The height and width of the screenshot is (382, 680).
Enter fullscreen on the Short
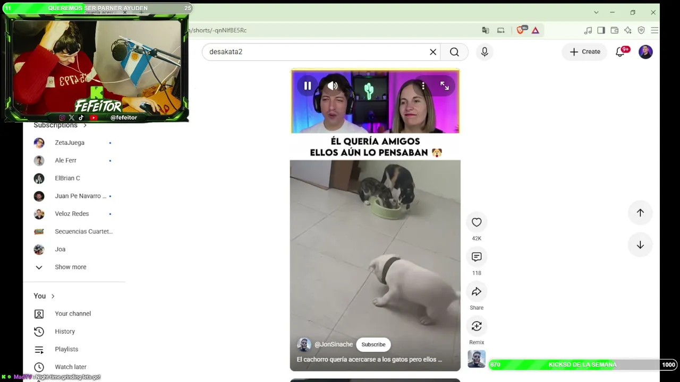coord(445,86)
